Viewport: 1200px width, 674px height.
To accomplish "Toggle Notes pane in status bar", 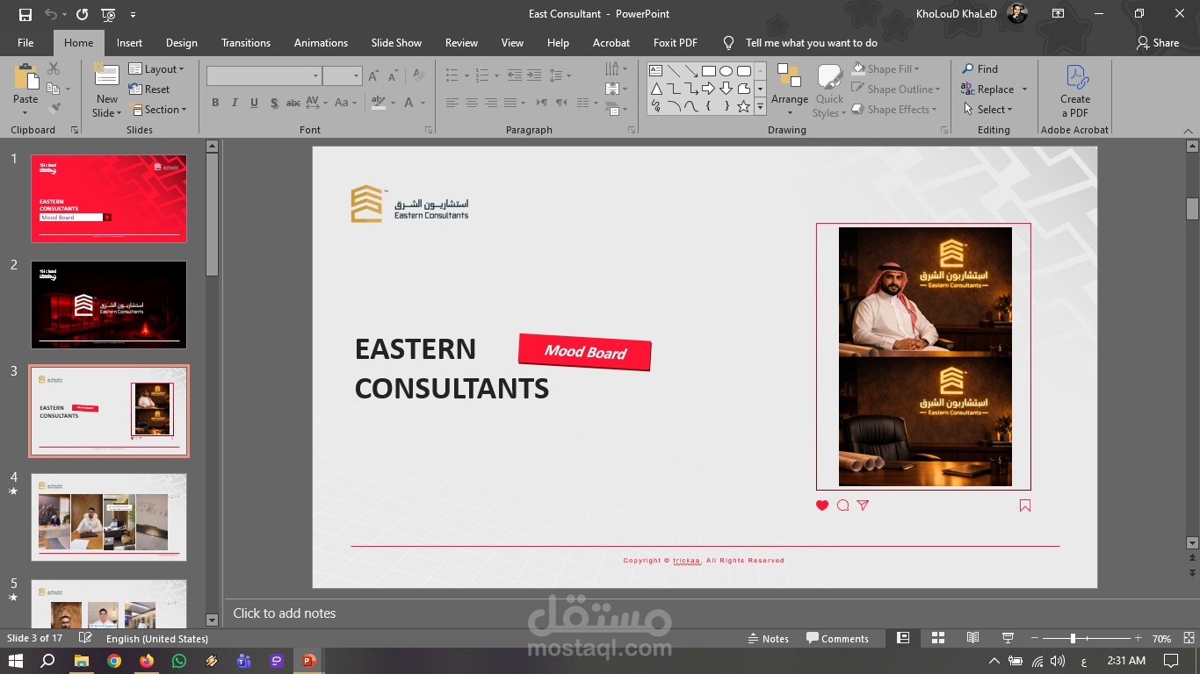I will pyautogui.click(x=768, y=638).
